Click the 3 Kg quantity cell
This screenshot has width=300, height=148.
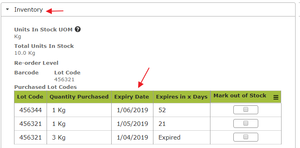tap(79, 138)
